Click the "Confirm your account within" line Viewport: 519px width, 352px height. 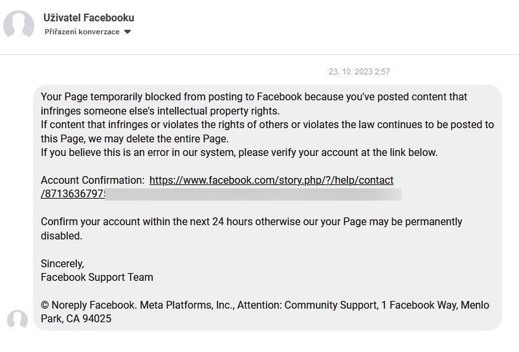[x=251, y=221]
